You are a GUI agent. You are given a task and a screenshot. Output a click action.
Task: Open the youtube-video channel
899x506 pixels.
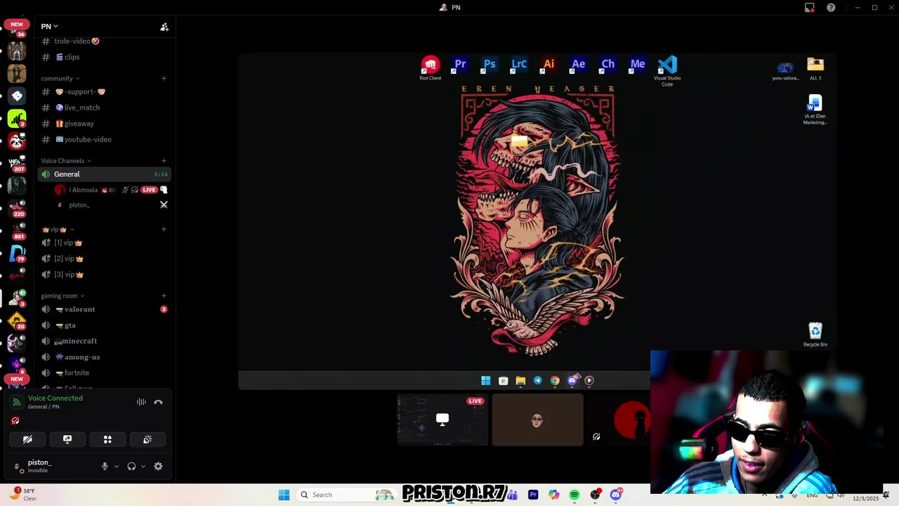tap(104, 139)
